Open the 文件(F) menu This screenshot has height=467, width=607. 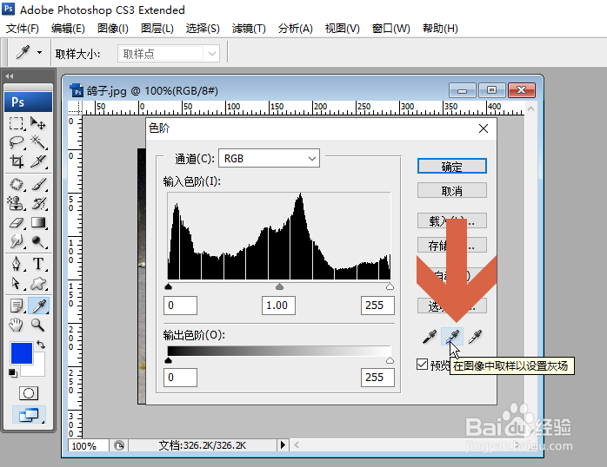click(23, 29)
